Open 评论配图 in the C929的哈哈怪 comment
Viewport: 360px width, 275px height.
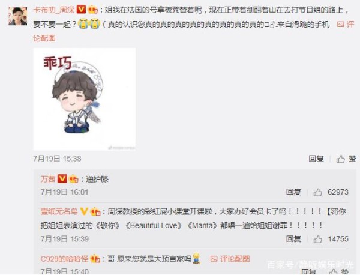(230, 259)
